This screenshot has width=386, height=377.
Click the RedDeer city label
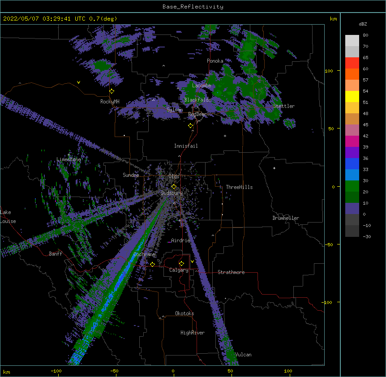click(x=197, y=114)
